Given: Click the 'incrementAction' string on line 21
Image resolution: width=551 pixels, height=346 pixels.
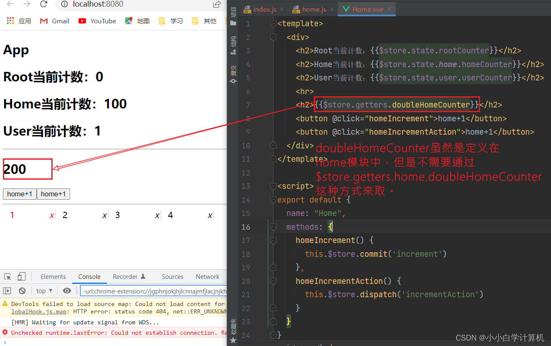Looking at the screenshot, I should pos(440,294).
